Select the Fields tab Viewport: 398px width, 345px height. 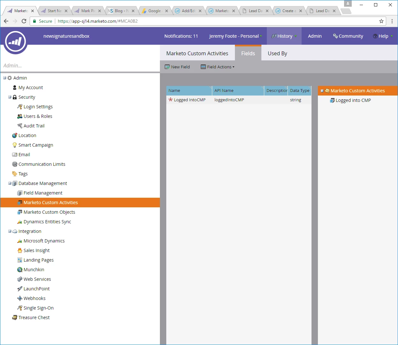pos(248,53)
